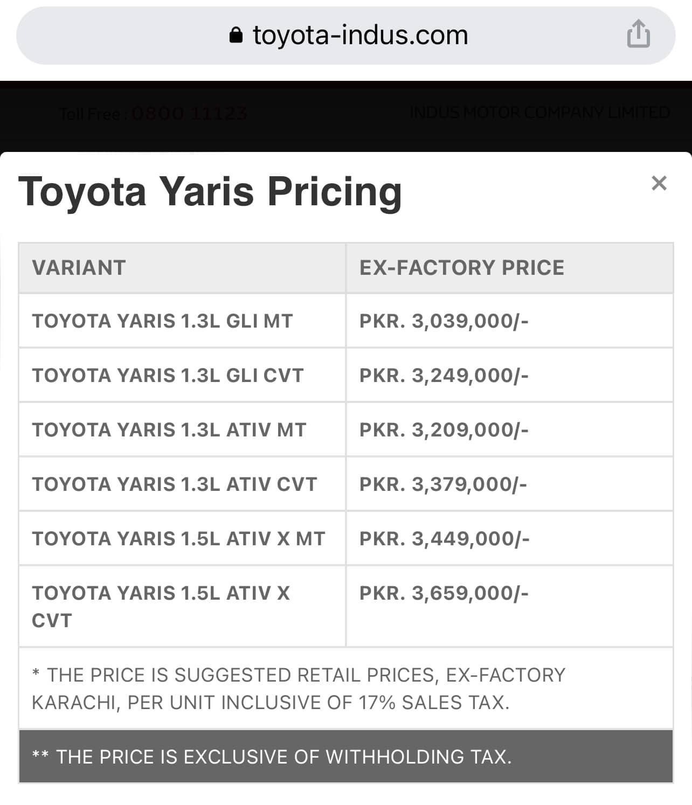This screenshot has height=805, width=692.
Task: Tap the PKR. 3,039,000/- price cell
Action: (509, 321)
